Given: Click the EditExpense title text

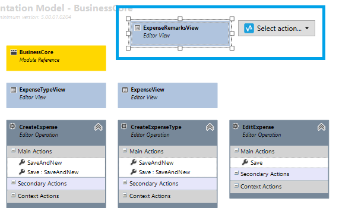Looking at the screenshot, I should tap(258, 127).
